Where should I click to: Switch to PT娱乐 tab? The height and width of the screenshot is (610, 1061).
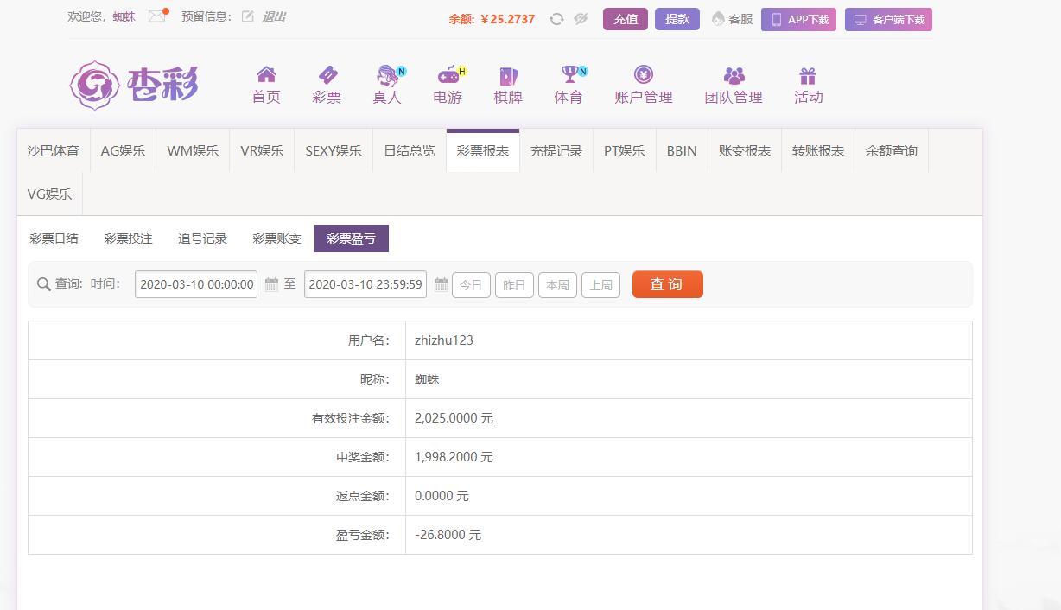625,150
